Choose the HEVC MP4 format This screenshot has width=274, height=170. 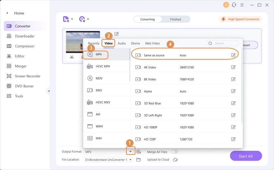pyautogui.click(x=107, y=66)
